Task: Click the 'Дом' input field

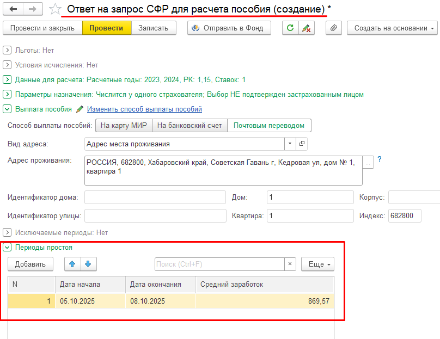Action: (310, 198)
